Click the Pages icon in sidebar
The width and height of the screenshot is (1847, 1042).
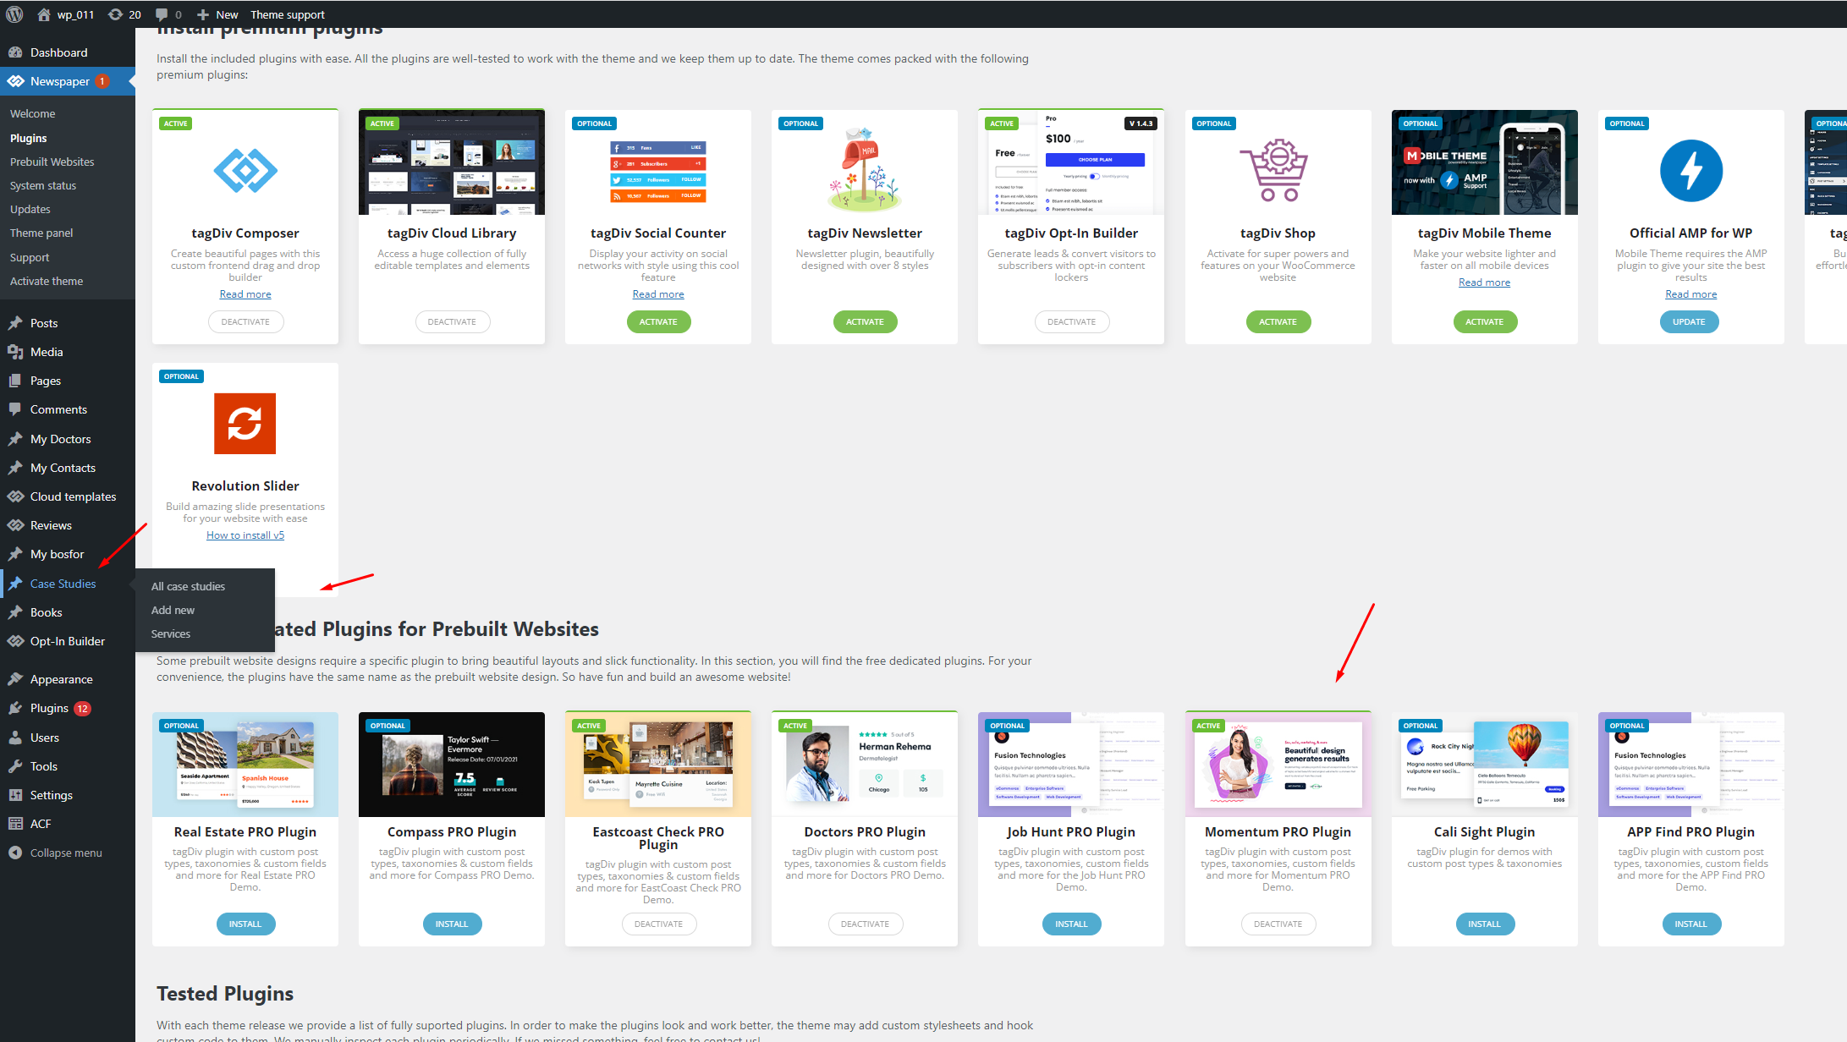(x=15, y=381)
